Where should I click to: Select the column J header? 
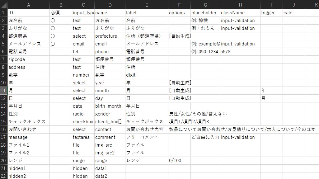(x=294, y=5)
